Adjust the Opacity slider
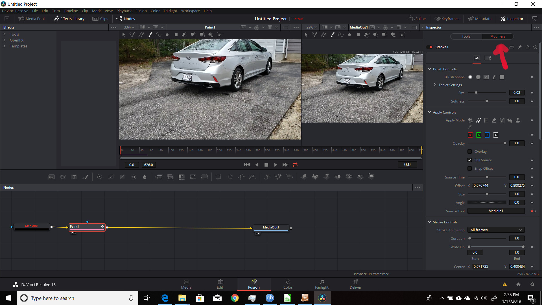This screenshot has height=305, width=542. 487,143
